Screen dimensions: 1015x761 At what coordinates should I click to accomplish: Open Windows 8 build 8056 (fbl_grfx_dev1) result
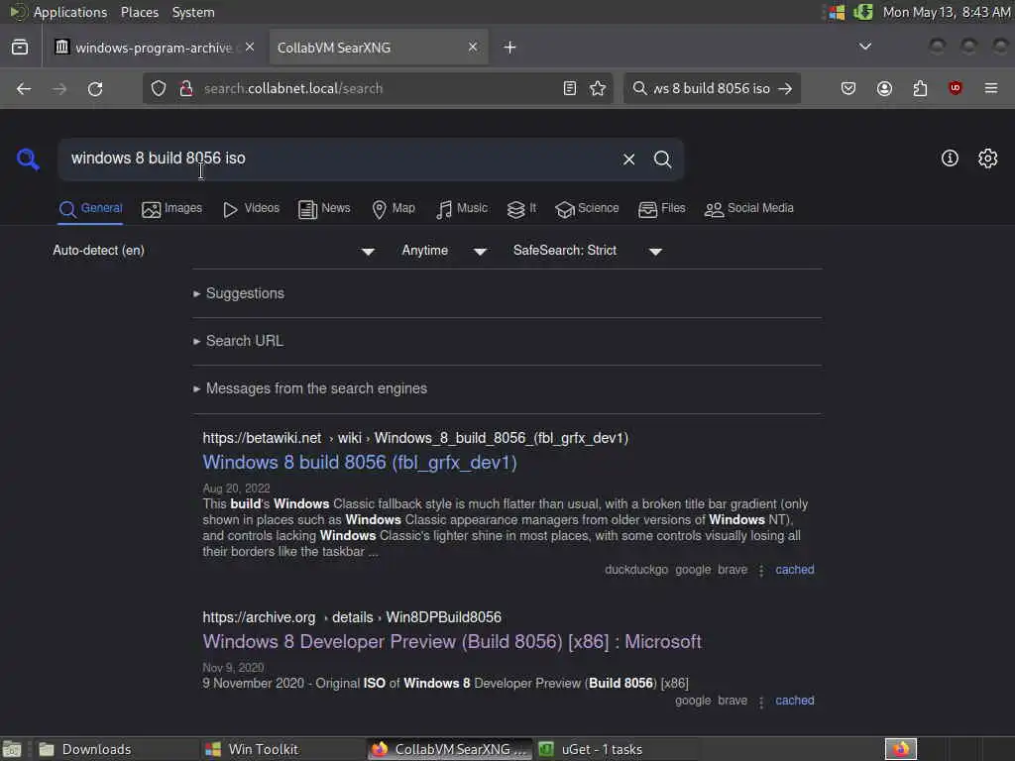tap(360, 462)
